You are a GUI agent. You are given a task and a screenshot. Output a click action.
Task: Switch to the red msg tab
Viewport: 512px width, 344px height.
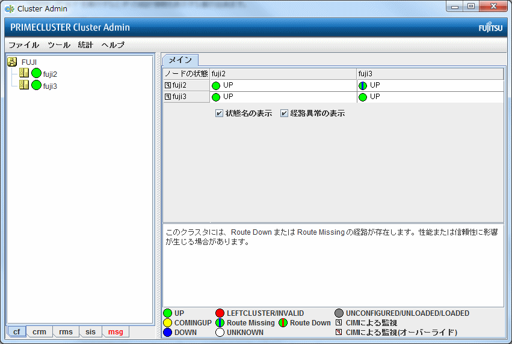116,331
